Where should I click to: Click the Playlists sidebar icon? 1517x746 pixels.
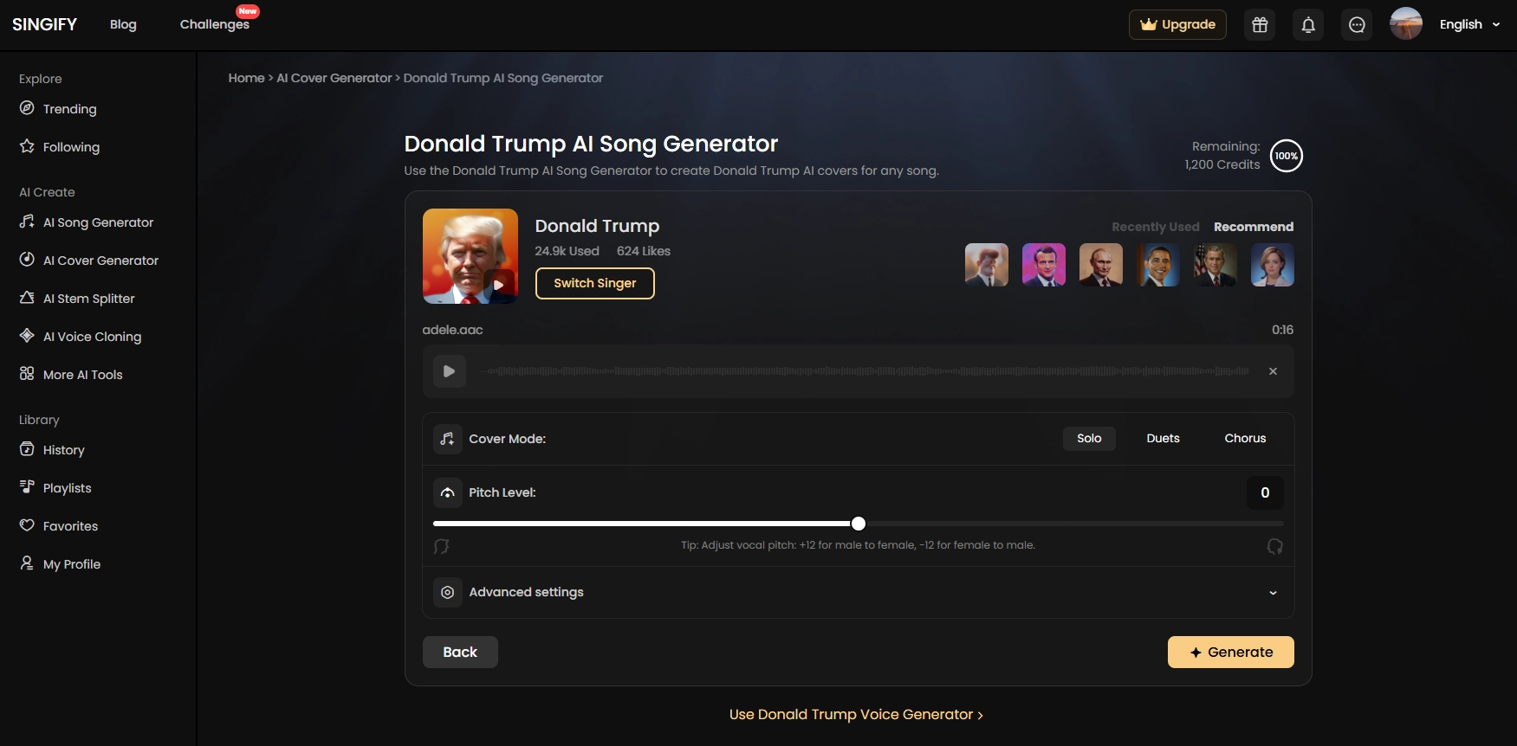click(x=27, y=487)
